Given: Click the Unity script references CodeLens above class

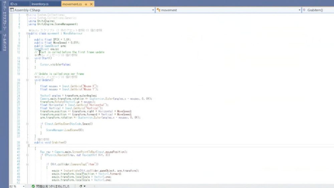Looking at the screenshot, I should (x=65, y=30).
